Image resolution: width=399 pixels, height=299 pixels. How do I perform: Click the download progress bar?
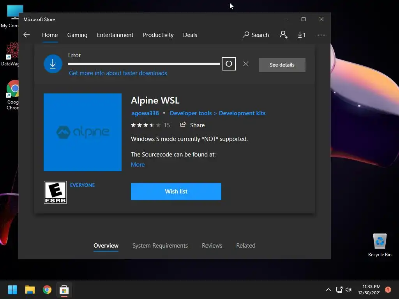tap(144, 64)
